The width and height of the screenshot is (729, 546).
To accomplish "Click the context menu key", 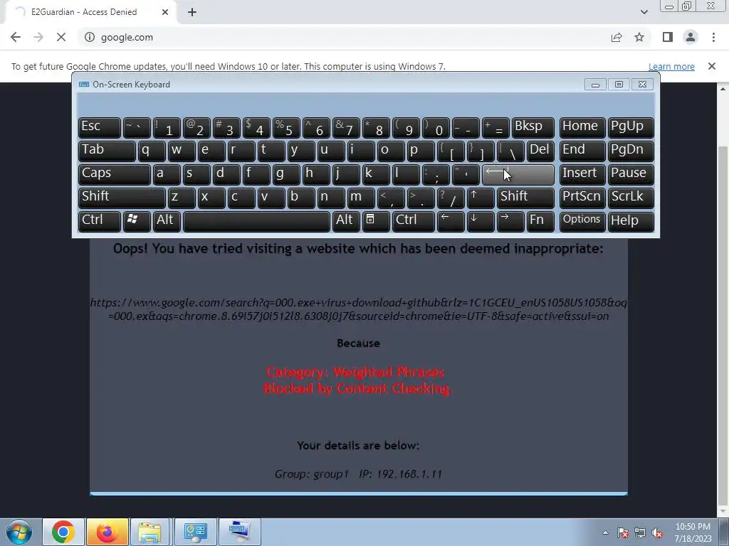I will coord(376,221).
